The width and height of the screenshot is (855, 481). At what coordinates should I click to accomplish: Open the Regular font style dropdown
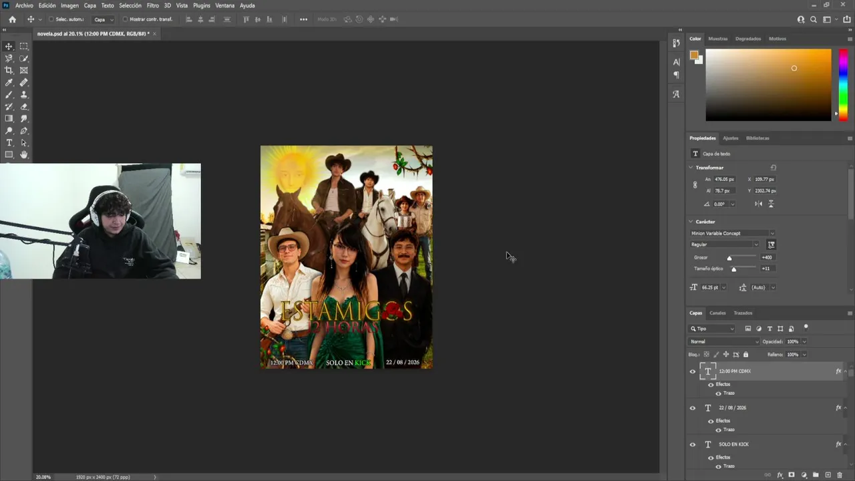(725, 245)
